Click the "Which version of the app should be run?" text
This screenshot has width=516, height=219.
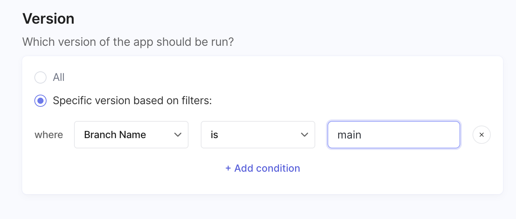pos(128,42)
